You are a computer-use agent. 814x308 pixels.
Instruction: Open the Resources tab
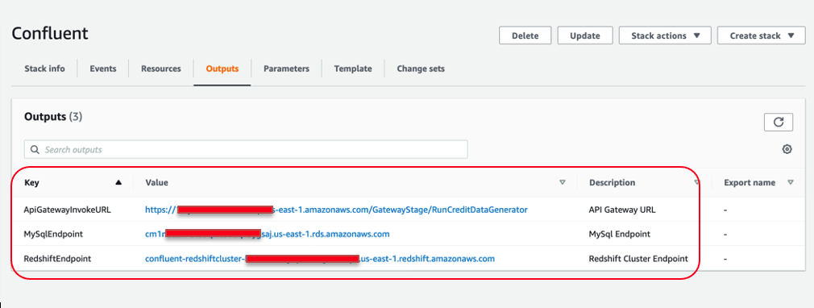click(161, 69)
